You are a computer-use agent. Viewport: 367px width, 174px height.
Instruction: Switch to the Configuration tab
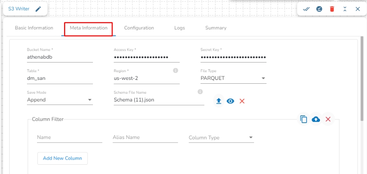click(139, 28)
